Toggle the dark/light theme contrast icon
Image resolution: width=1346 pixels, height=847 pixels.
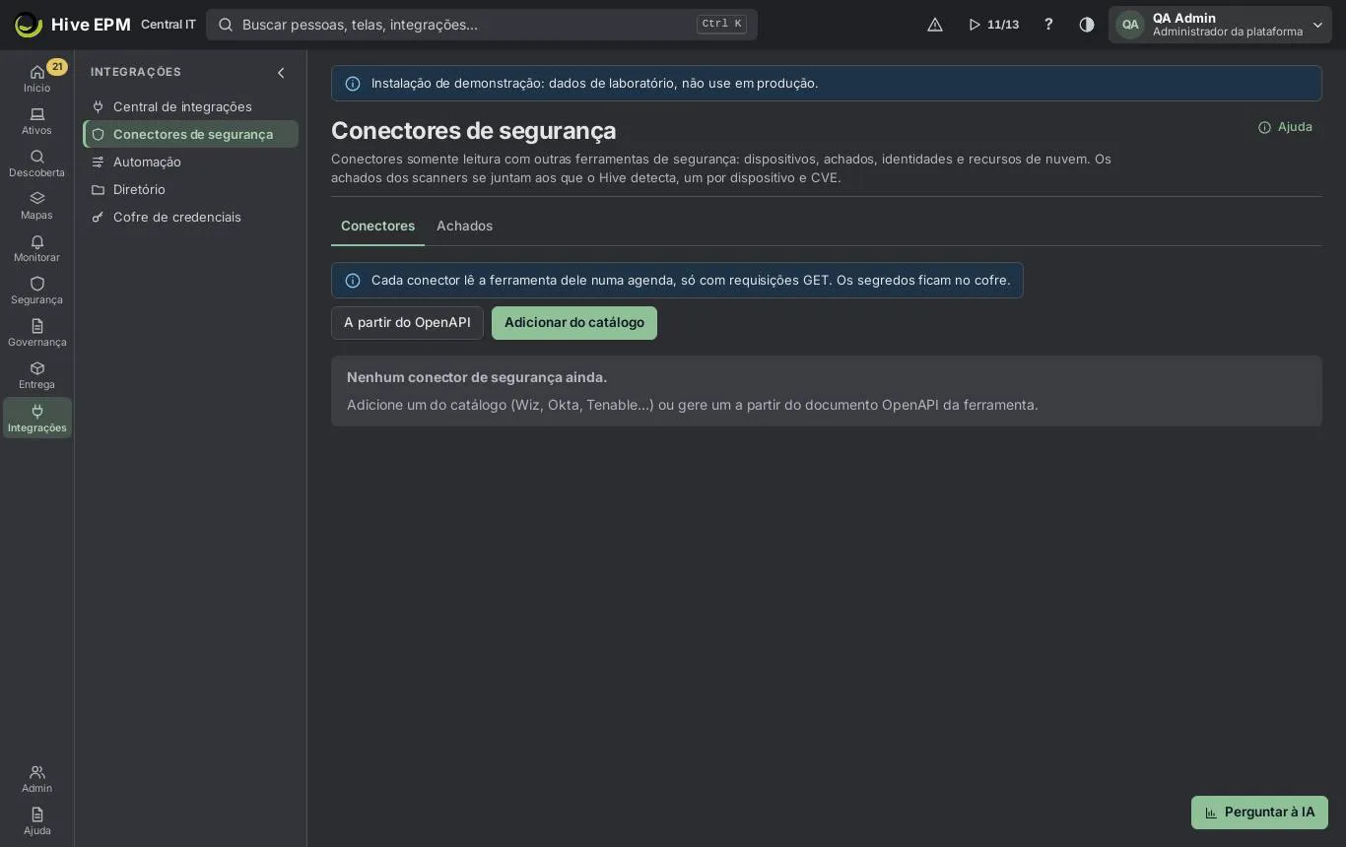pyautogui.click(x=1087, y=25)
